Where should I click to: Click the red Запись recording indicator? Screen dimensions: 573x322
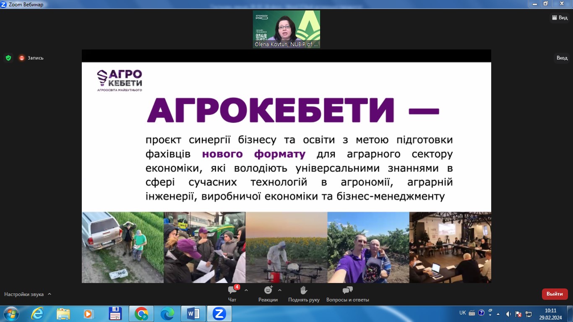pos(31,58)
